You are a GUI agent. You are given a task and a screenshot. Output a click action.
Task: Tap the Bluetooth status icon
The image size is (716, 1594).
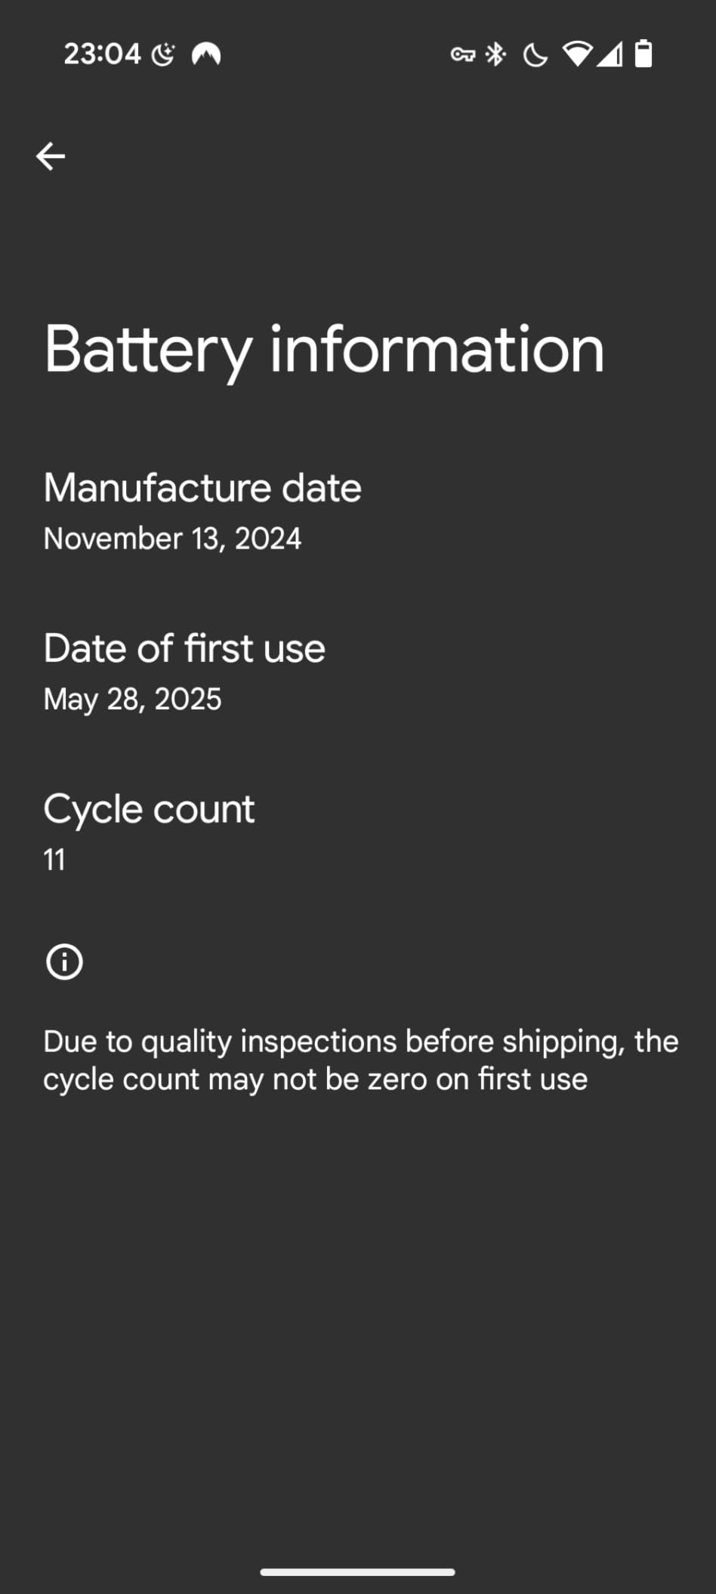click(x=495, y=54)
